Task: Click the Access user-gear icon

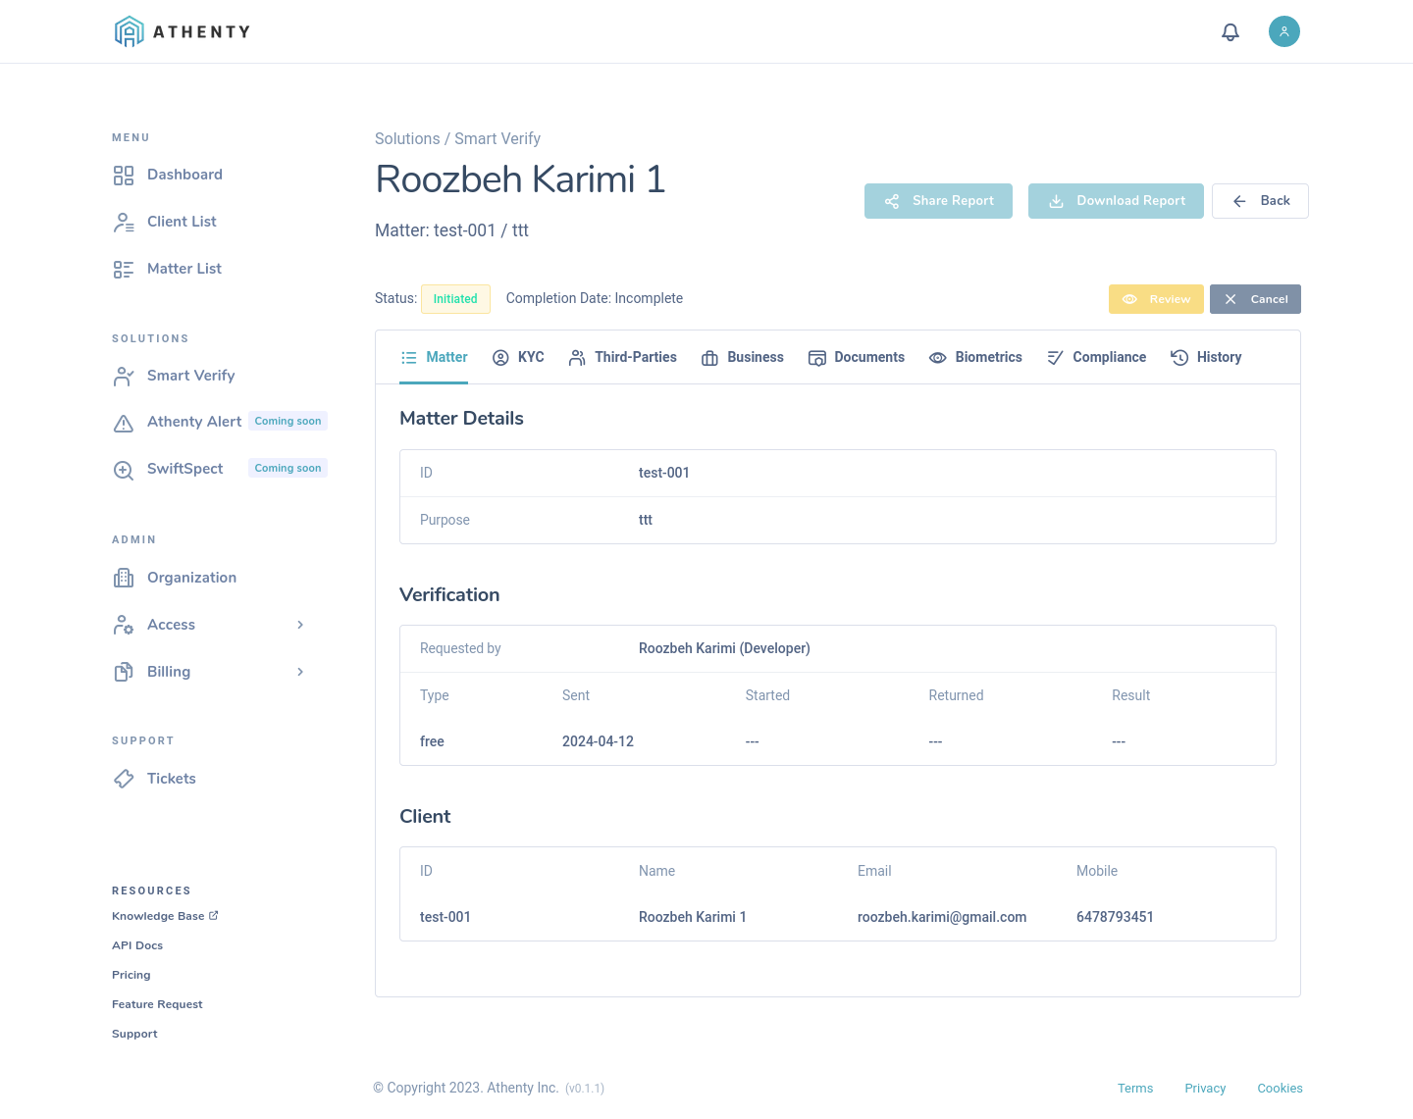Action: [x=124, y=625]
